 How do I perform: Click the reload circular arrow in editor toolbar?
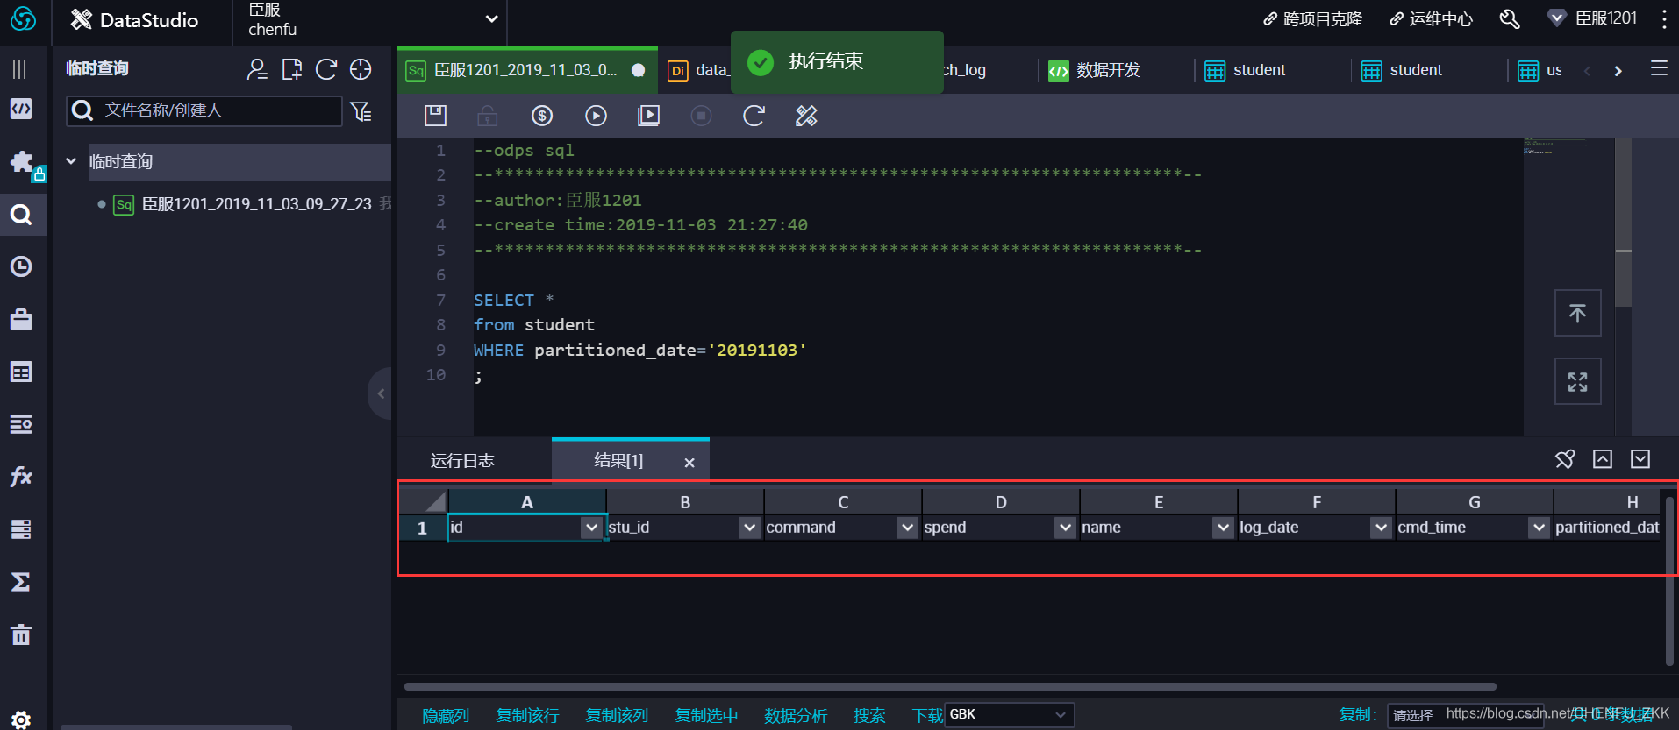click(x=754, y=115)
